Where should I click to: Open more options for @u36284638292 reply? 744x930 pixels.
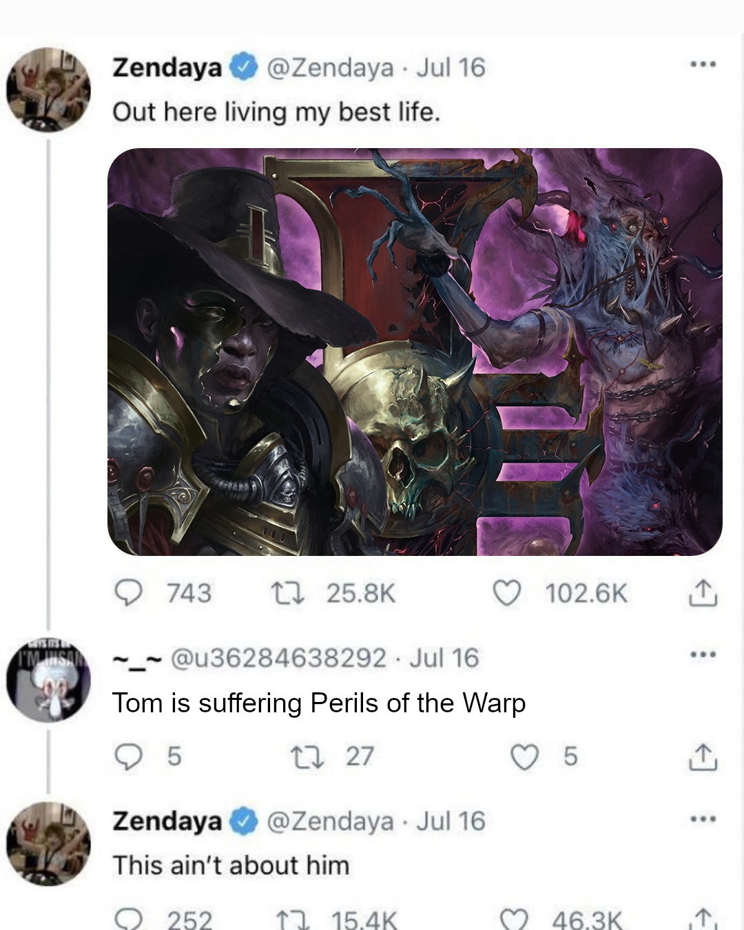coord(703,654)
